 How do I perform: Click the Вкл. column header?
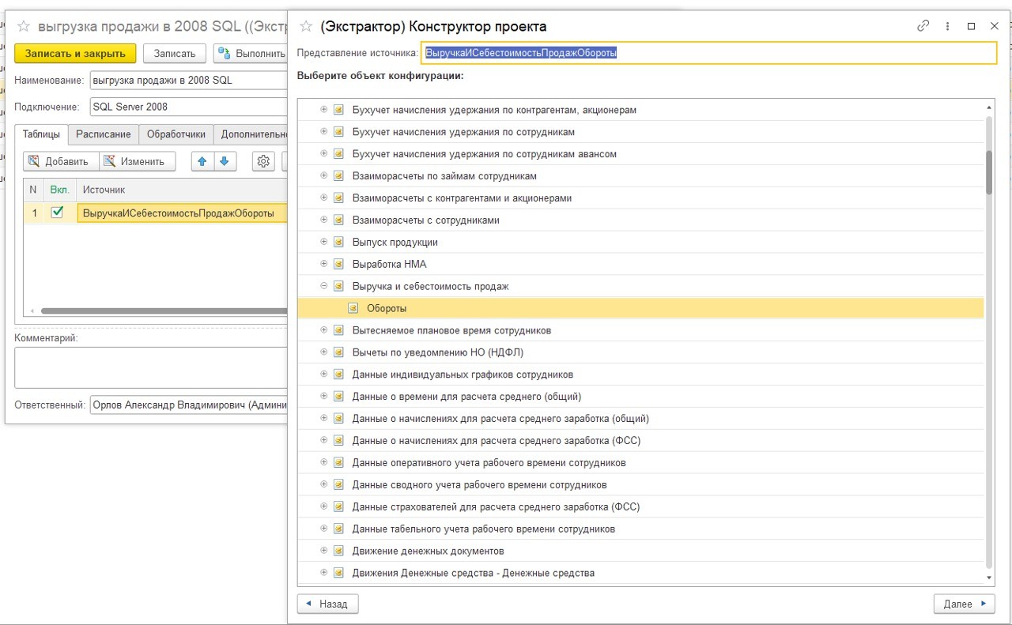pyautogui.click(x=60, y=190)
